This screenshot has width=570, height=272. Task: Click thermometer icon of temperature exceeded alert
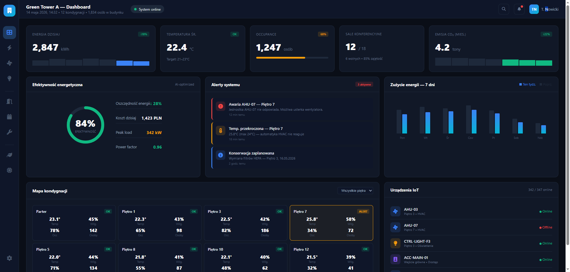pos(221,131)
